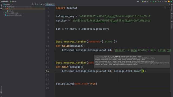Click the grayed stop button in toolbar

click(x=163, y=1)
